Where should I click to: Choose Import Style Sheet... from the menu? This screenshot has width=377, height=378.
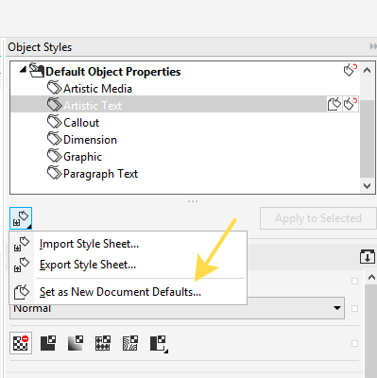tap(89, 244)
